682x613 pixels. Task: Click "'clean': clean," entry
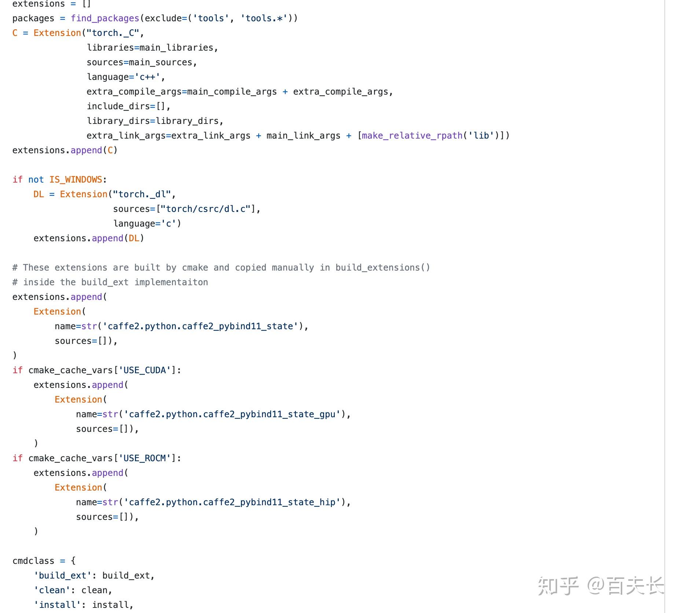click(x=73, y=590)
